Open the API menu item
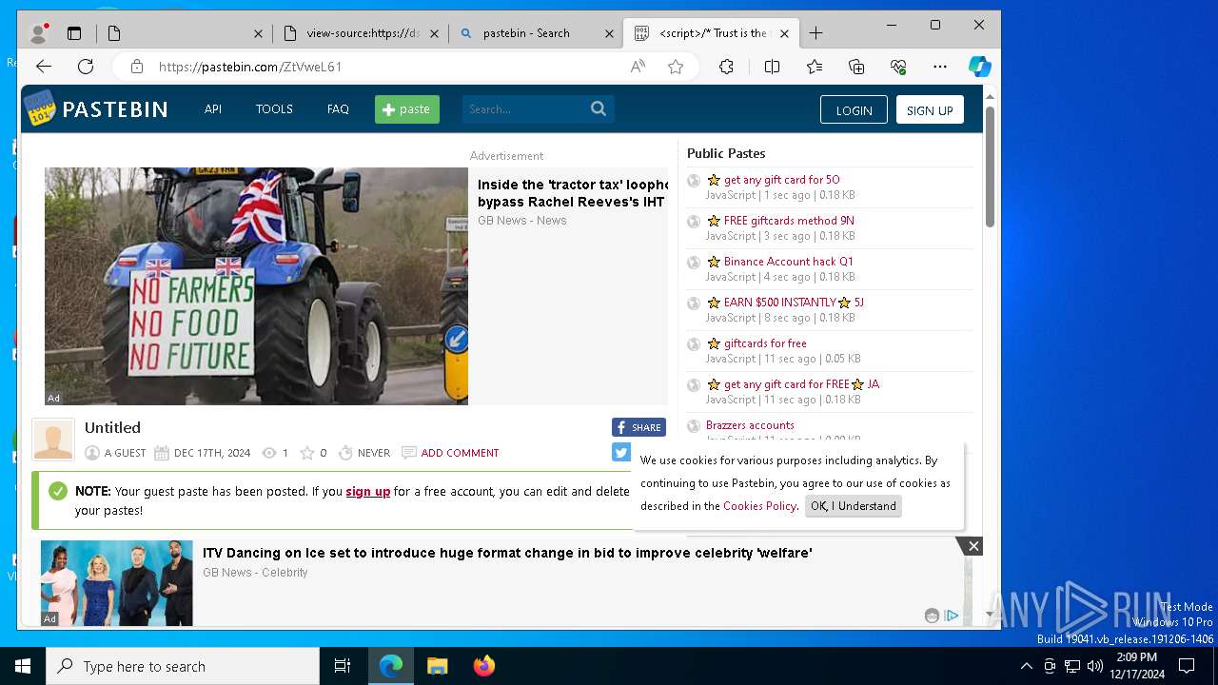This screenshot has height=685, width=1218. (x=213, y=109)
